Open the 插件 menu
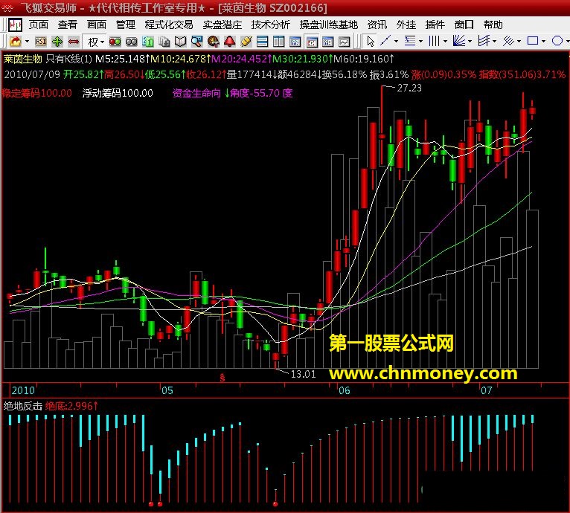Viewport: 570px width, 513px height. click(x=435, y=25)
